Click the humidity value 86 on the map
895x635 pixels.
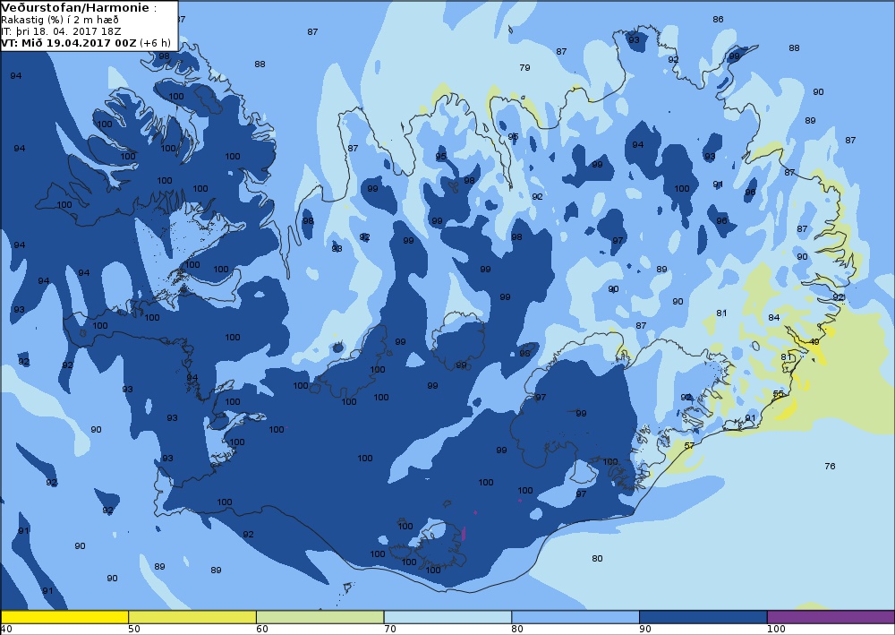click(718, 20)
